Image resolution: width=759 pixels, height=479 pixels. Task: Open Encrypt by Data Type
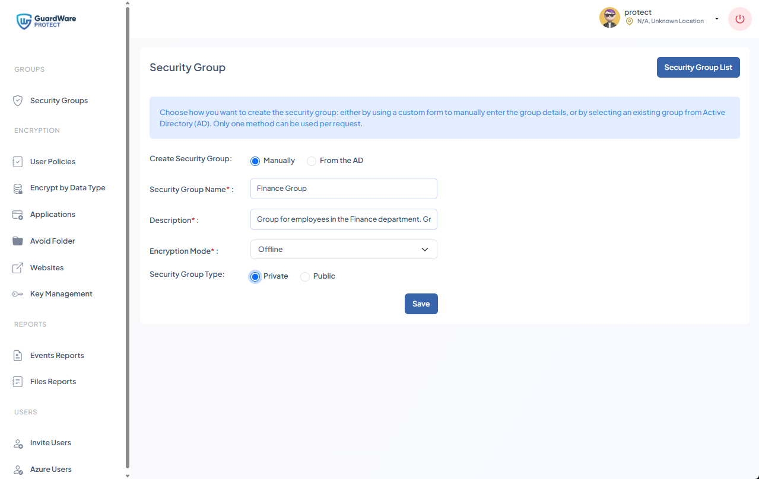17,187
